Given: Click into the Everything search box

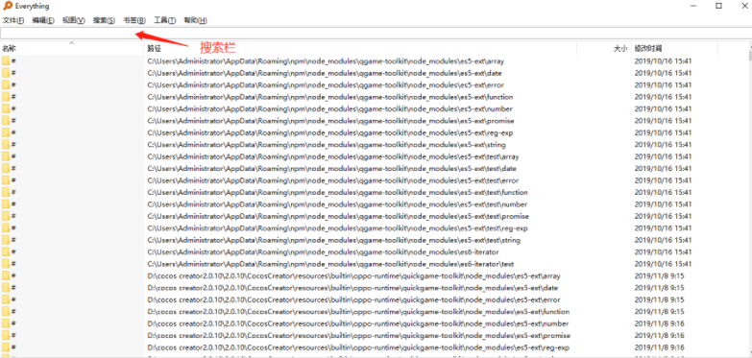Looking at the screenshot, I should coord(376,34).
